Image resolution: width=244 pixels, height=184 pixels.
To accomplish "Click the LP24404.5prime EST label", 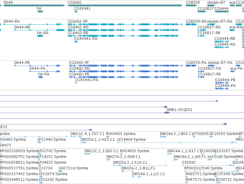I will tap(131, 140).
